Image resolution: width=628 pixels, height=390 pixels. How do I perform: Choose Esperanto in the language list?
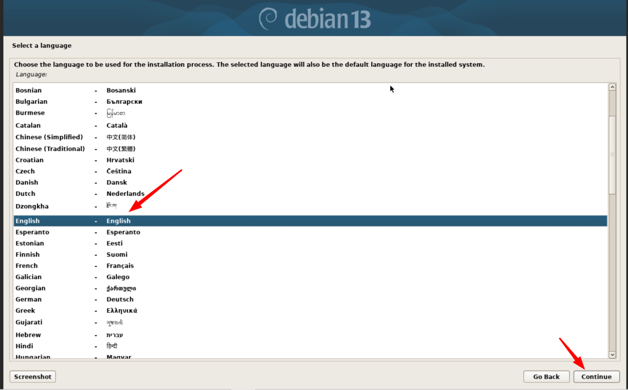tap(310, 232)
